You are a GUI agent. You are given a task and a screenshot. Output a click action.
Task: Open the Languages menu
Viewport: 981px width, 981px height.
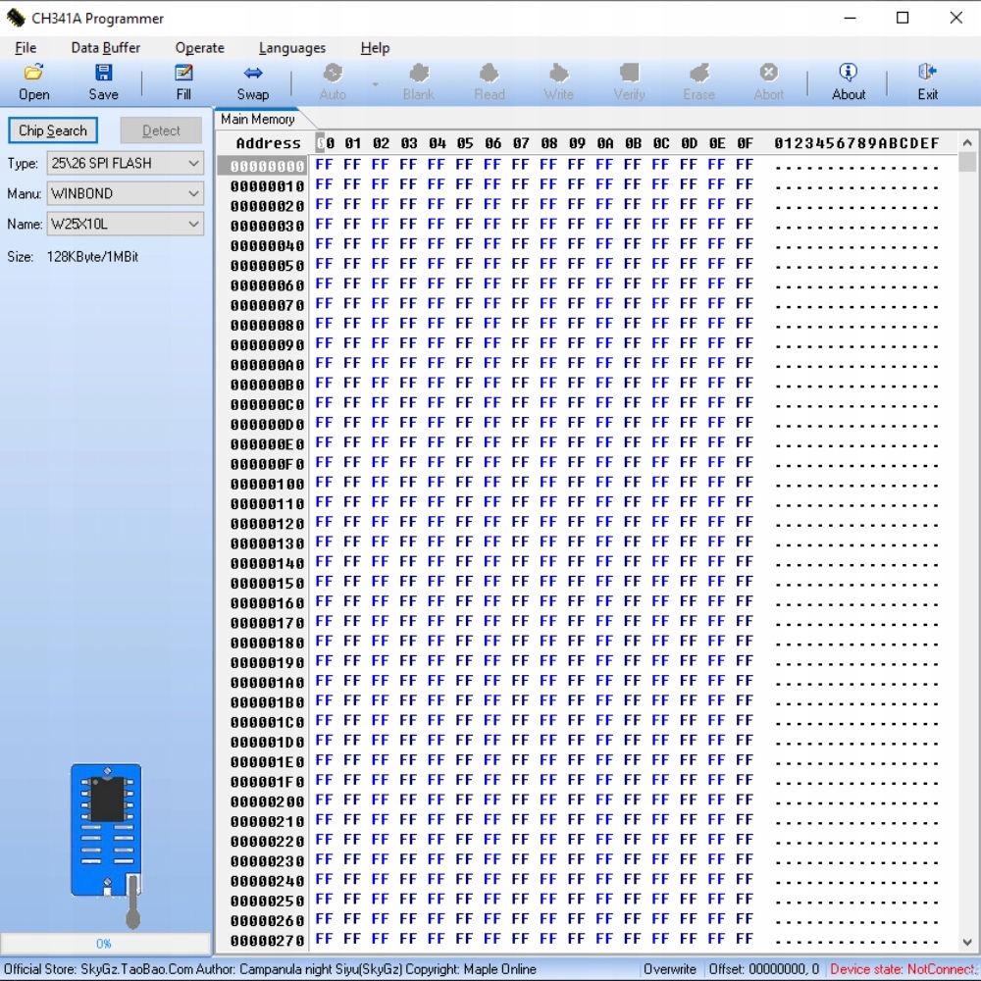click(x=291, y=47)
